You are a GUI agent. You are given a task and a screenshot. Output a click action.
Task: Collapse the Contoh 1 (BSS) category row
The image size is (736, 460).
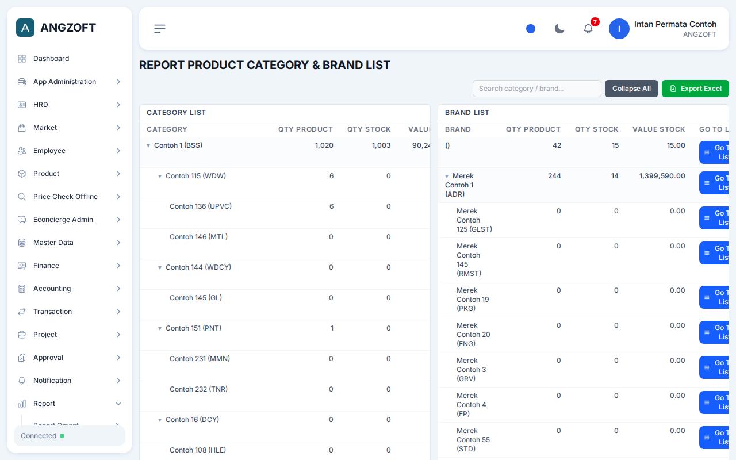(x=148, y=146)
